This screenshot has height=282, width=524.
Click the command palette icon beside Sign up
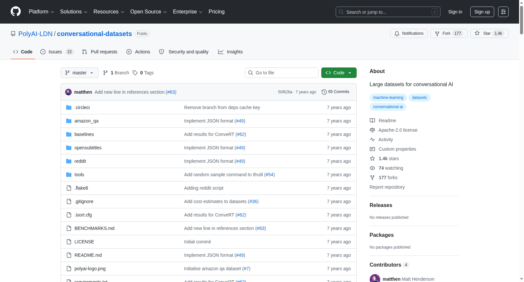point(503,12)
